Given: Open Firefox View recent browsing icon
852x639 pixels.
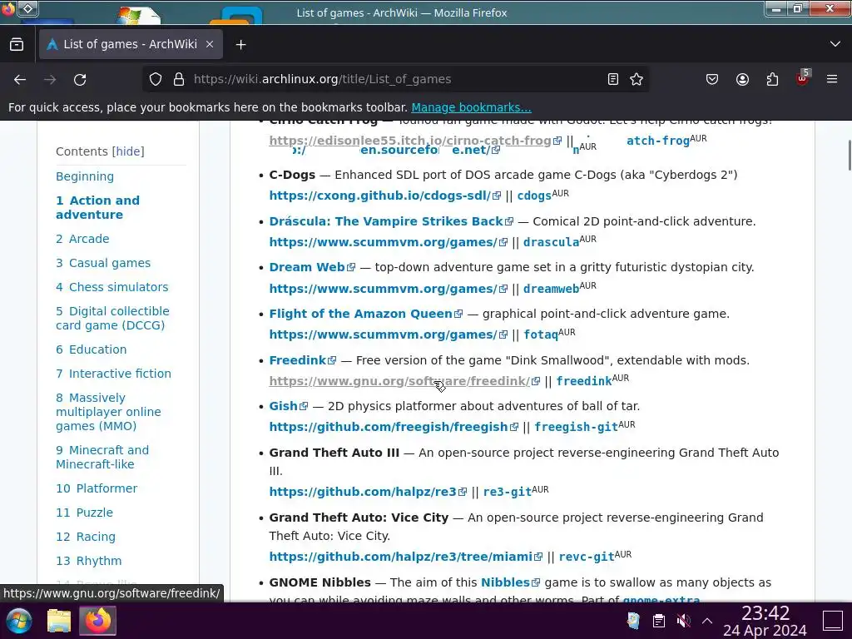Looking at the screenshot, I should 17,45.
